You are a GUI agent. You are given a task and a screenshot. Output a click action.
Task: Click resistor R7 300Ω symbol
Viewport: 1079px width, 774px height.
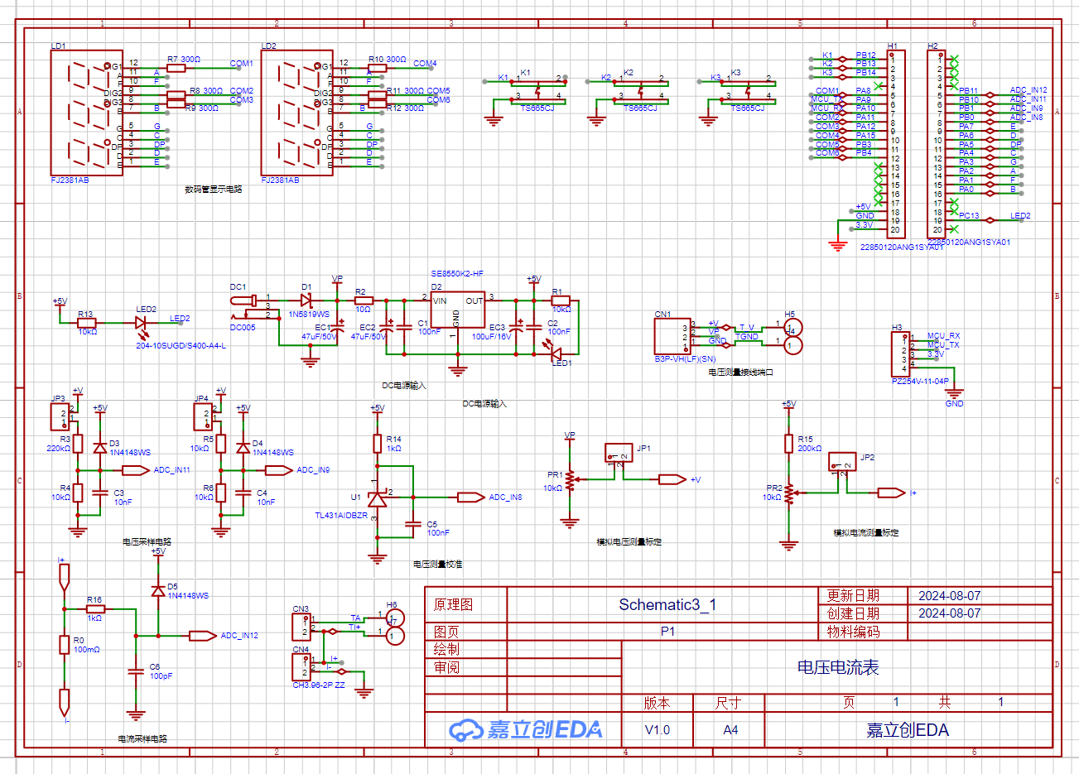tap(176, 68)
